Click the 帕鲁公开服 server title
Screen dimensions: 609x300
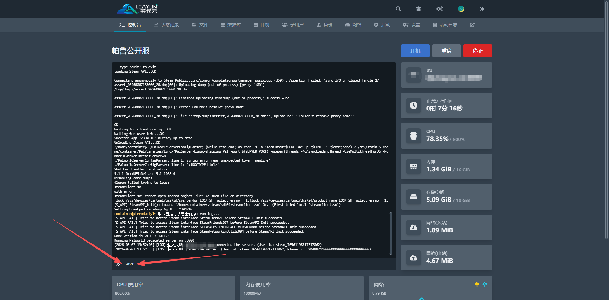(131, 51)
